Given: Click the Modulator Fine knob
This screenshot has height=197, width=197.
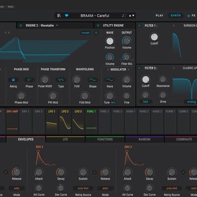Looking at the screenshot, I should (x=127, y=96).
